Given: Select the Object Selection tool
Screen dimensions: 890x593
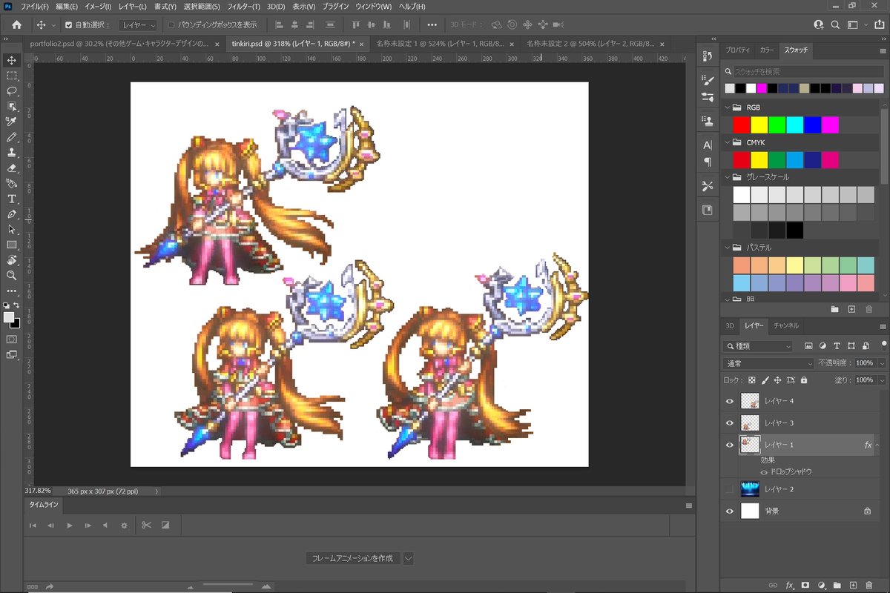Looking at the screenshot, I should (x=12, y=106).
